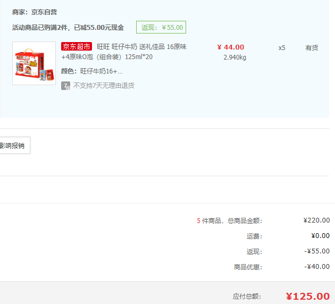Viewport: 335px width, 304px height.
Task: Select the 不支持7天无理由退货 notice text
Action: 104,86
